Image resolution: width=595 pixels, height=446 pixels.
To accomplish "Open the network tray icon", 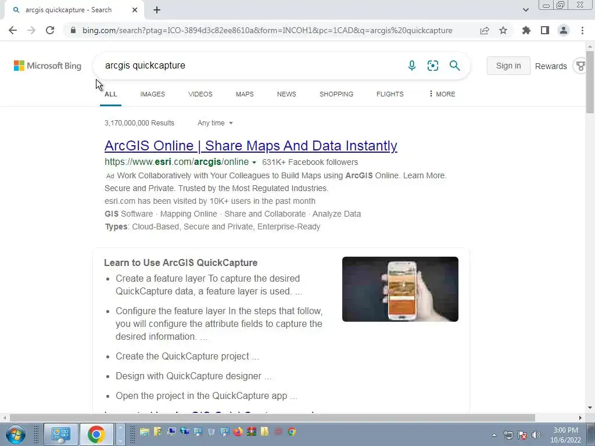I will tap(508, 435).
